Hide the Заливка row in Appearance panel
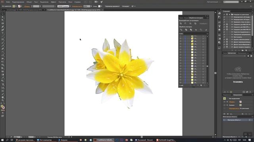Image resolution: width=254 pixels, height=142 pixels. (x=224, y=105)
